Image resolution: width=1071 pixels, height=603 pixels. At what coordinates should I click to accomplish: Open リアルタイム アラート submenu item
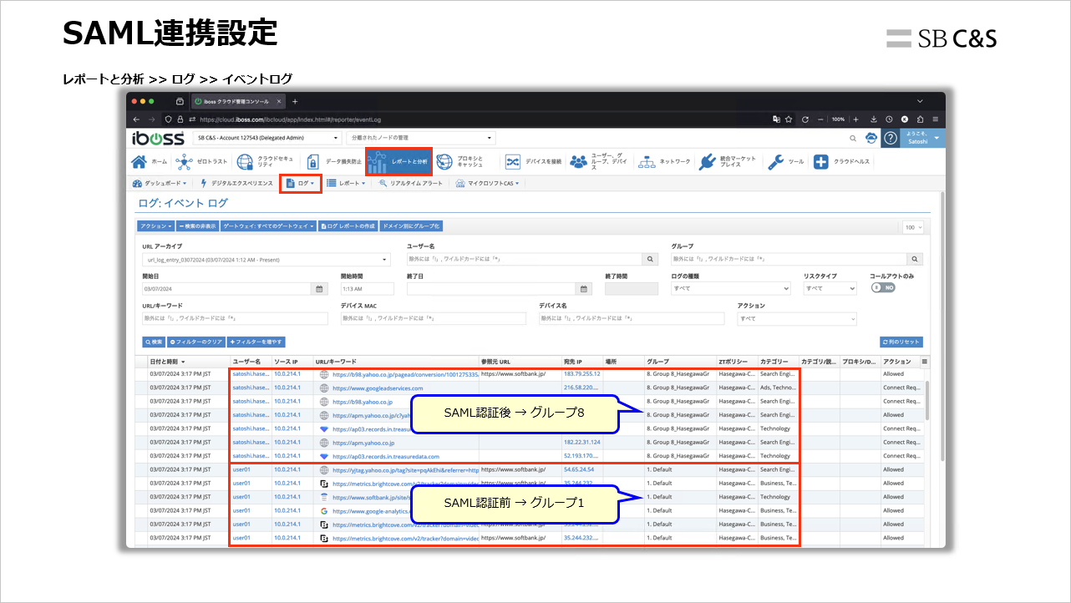tap(411, 183)
